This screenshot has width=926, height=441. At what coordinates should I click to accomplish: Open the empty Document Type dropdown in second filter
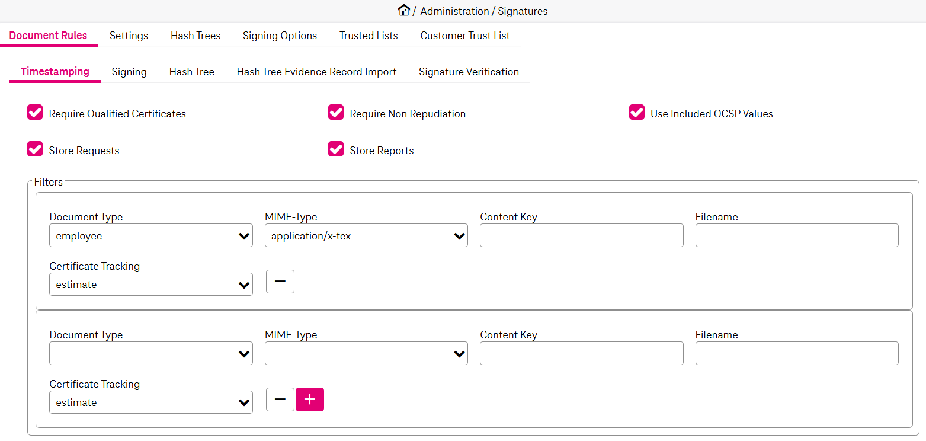tap(150, 354)
